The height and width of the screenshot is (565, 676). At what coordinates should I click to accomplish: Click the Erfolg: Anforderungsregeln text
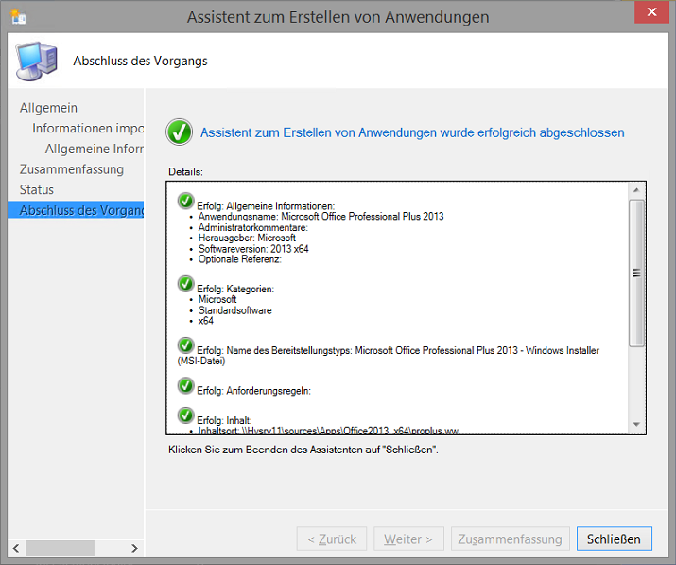click(x=253, y=391)
